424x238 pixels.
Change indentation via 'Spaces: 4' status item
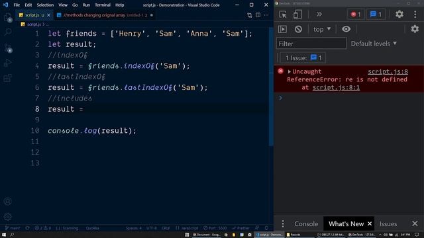pos(134,228)
